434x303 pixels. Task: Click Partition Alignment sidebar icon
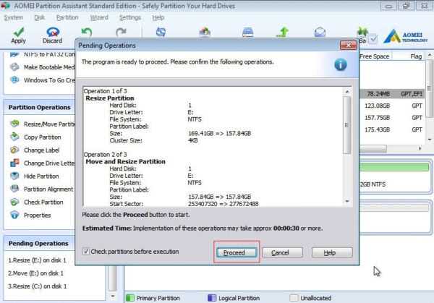tap(14, 189)
